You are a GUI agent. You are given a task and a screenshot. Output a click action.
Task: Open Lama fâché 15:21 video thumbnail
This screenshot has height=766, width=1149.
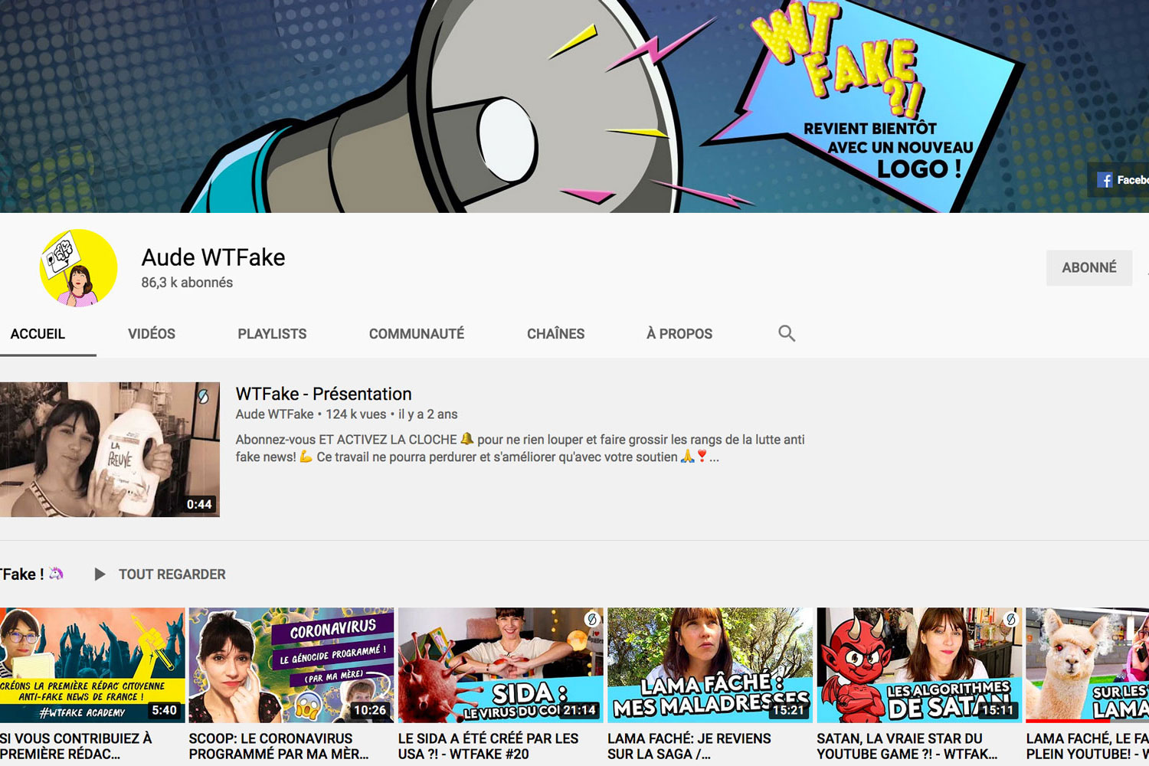(710, 666)
